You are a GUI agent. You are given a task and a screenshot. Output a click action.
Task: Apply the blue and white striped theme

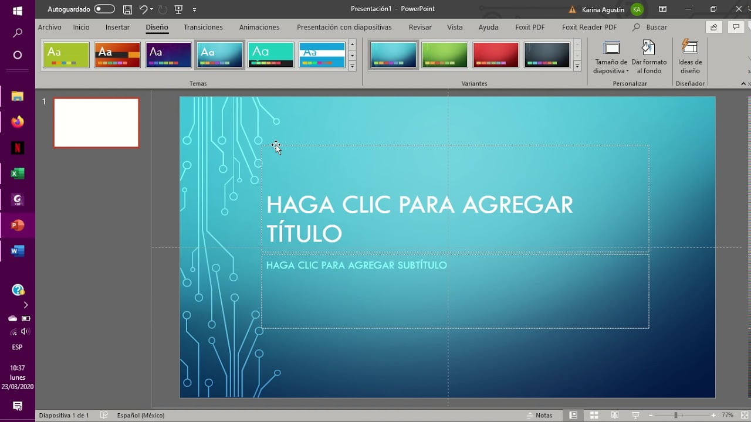pyautogui.click(x=322, y=55)
